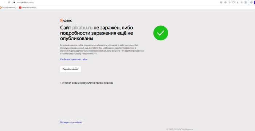Screen dimensions: 255x131
Task: Click the extensions grid icon
Action: click(x=242, y=3)
